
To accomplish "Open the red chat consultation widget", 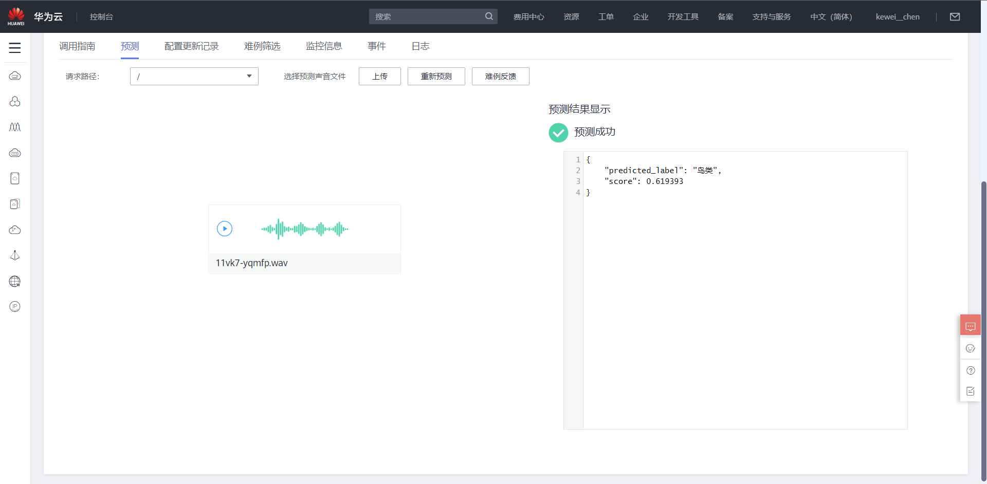I will pyautogui.click(x=971, y=326).
